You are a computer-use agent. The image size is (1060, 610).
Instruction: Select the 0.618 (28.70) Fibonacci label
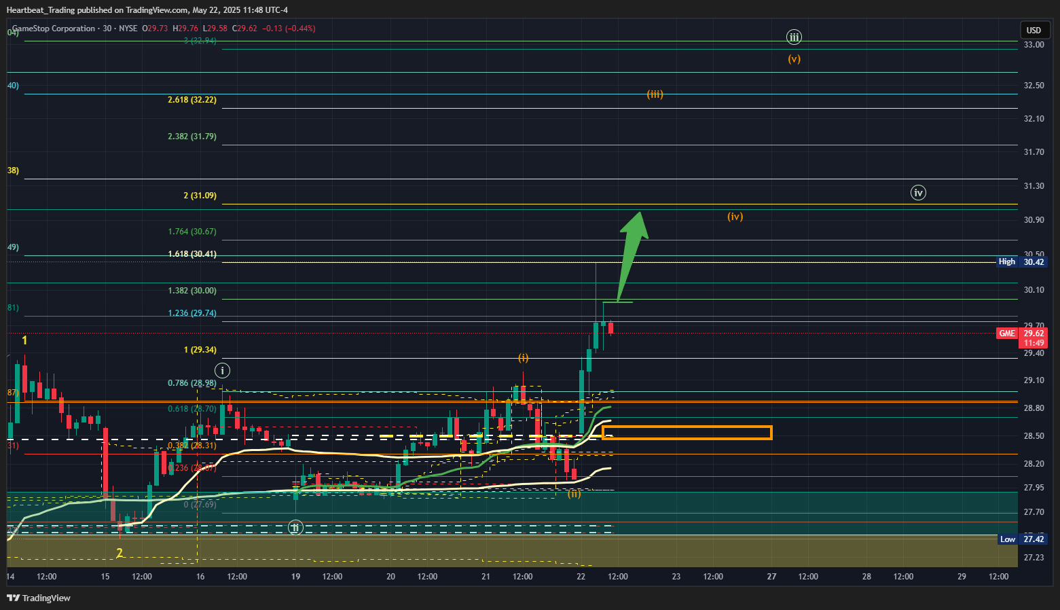(x=192, y=409)
